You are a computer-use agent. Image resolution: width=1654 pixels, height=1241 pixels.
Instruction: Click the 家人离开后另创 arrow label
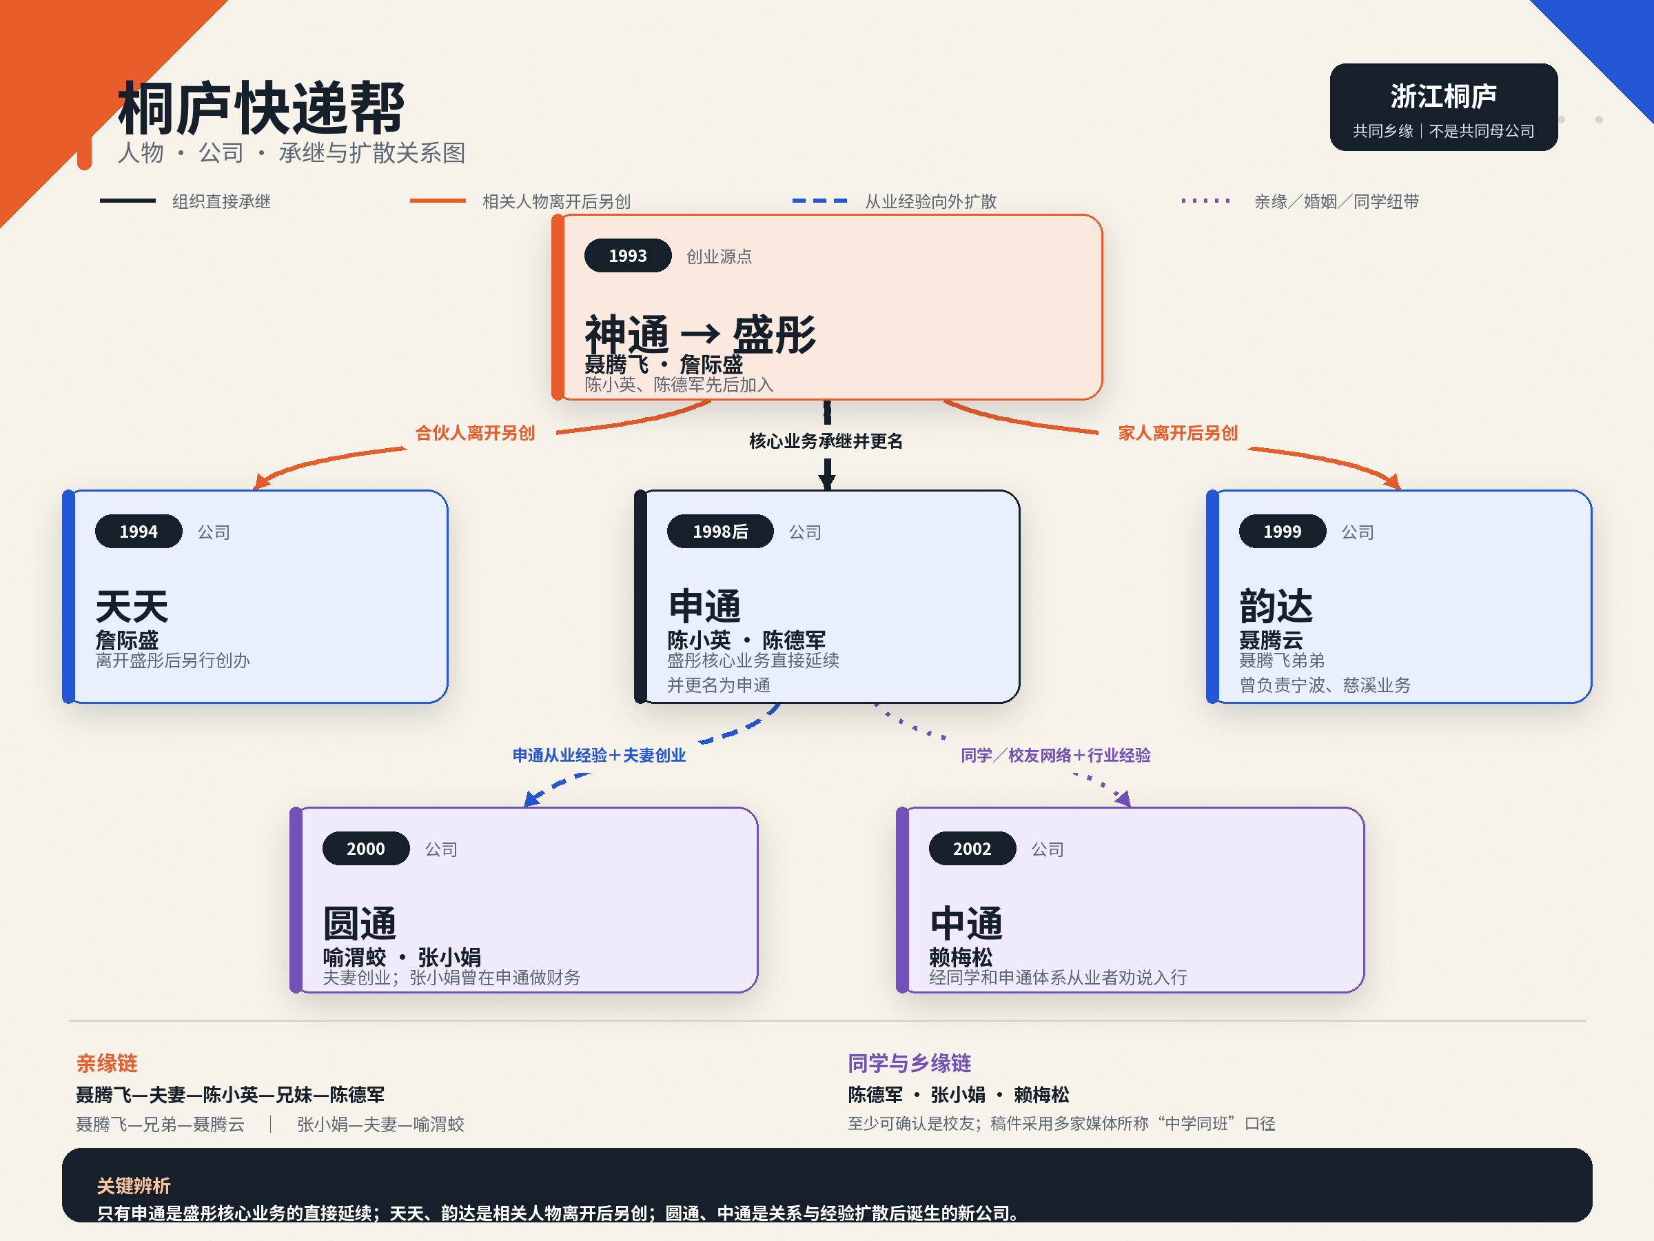[x=1178, y=433]
